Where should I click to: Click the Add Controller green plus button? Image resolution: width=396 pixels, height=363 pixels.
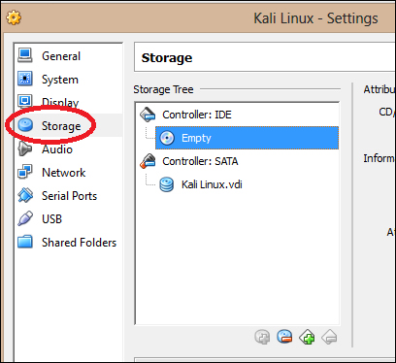(307, 337)
